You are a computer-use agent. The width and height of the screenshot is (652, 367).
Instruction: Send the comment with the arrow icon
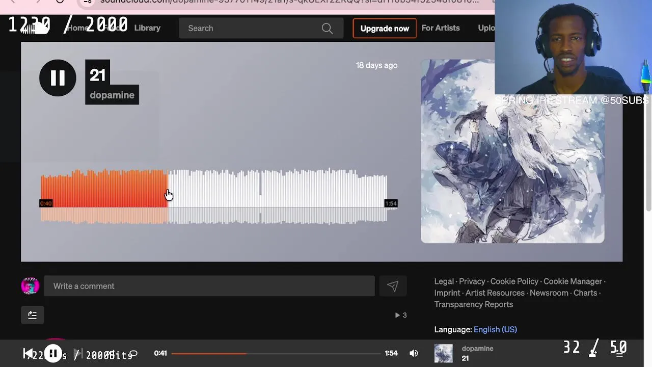pyautogui.click(x=392, y=286)
